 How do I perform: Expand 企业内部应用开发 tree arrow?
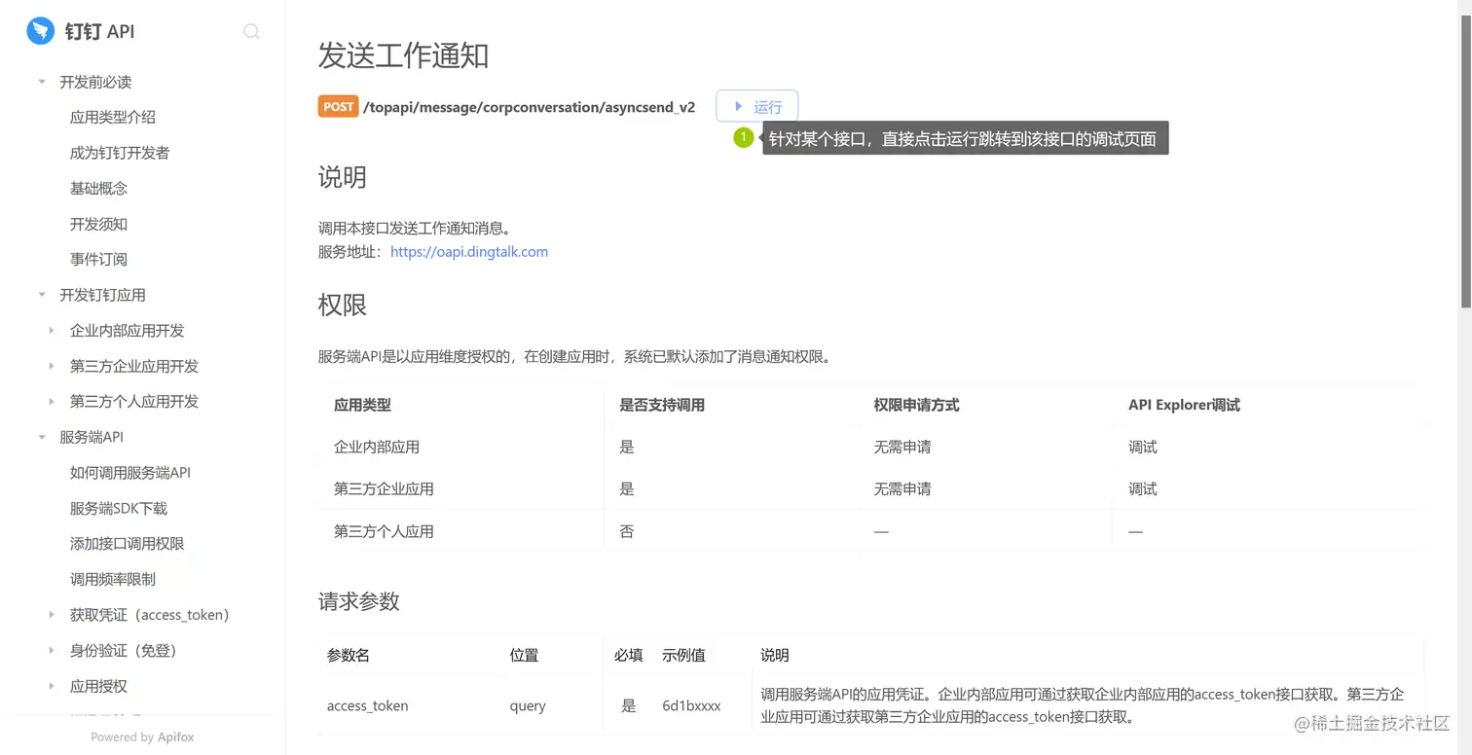point(52,331)
